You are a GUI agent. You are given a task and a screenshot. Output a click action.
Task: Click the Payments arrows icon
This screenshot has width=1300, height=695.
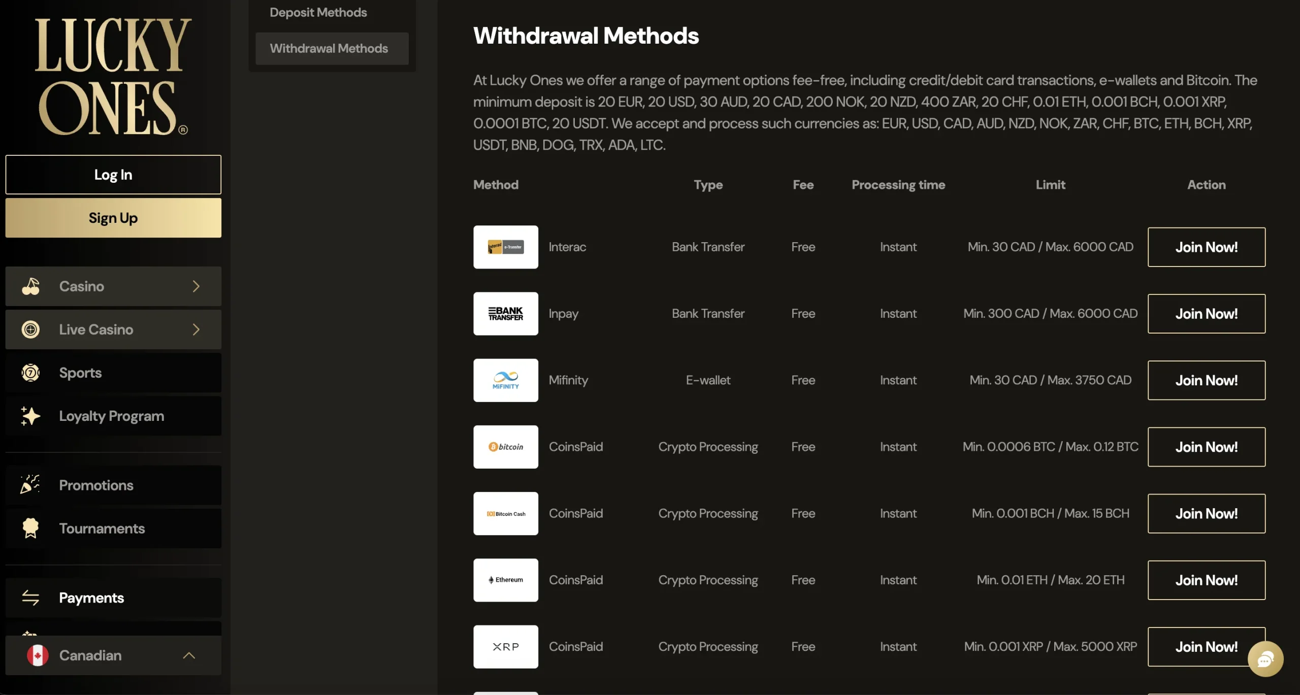[x=30, y=598]
